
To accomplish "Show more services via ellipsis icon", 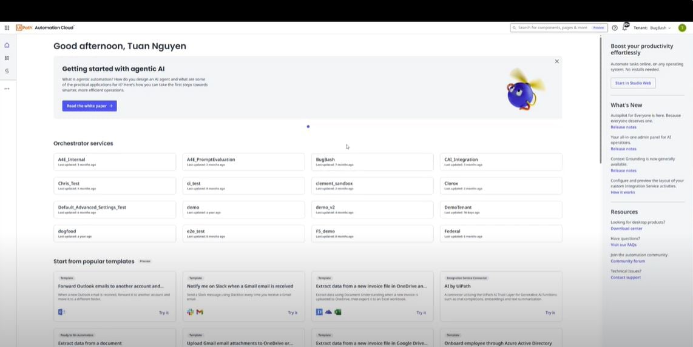I will (x=7, y=89).
